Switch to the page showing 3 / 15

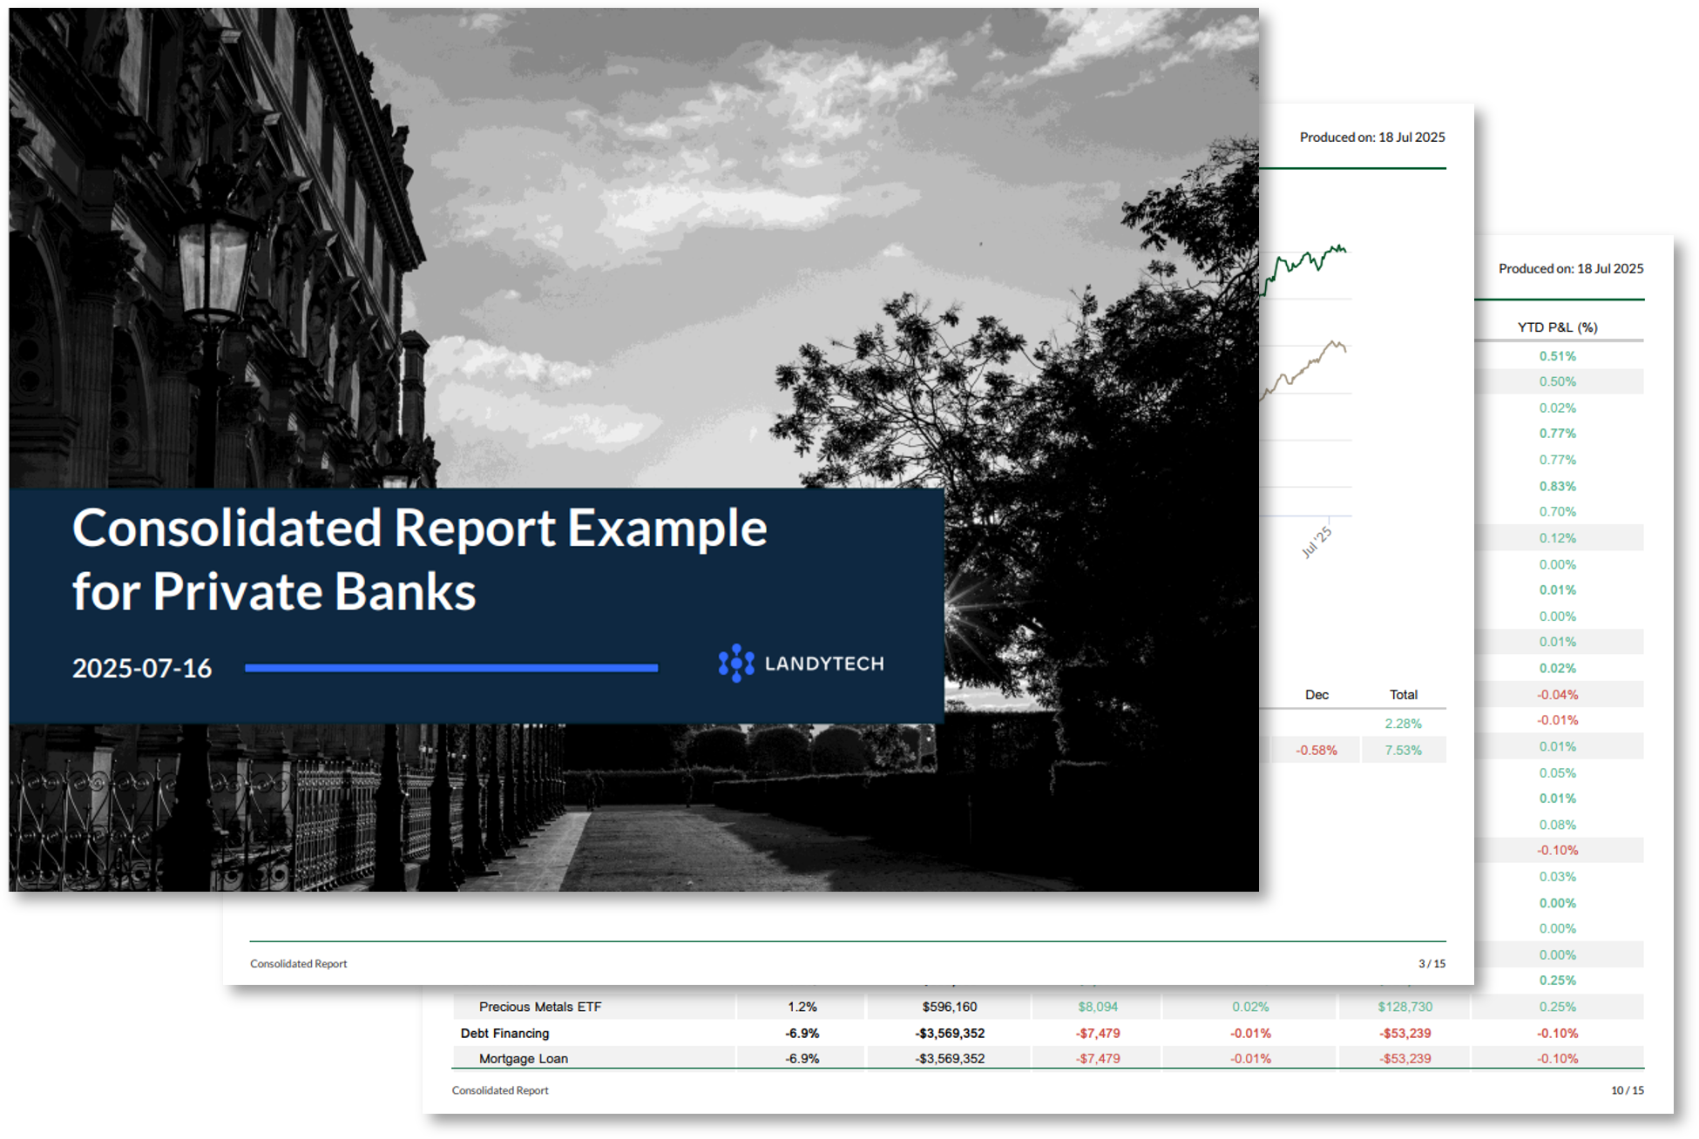tap(1431, 964)
